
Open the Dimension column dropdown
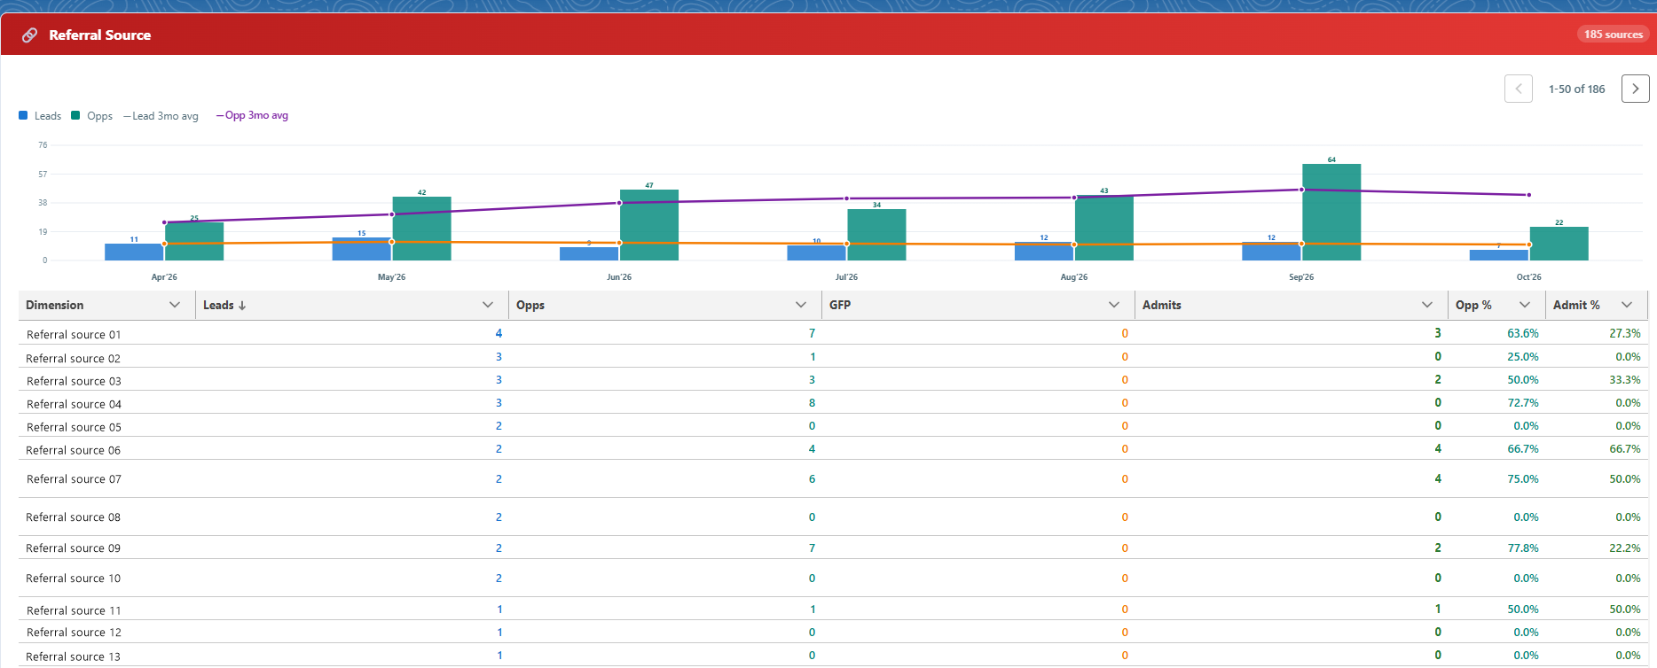[175, 305]
